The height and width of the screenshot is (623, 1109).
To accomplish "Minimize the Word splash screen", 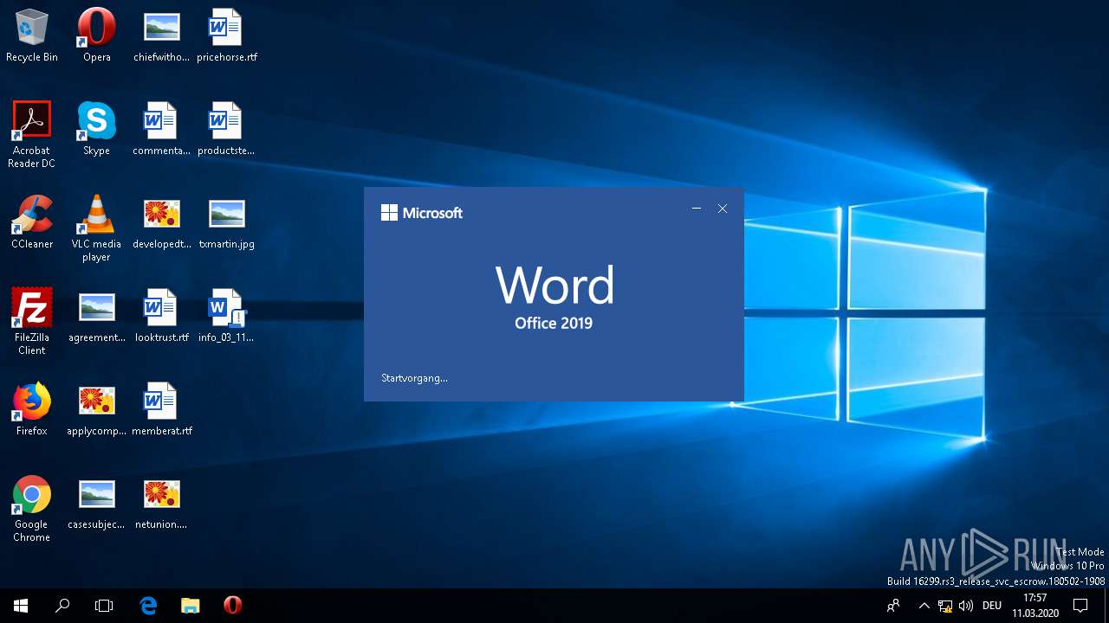I will click(x=697, y=209).
